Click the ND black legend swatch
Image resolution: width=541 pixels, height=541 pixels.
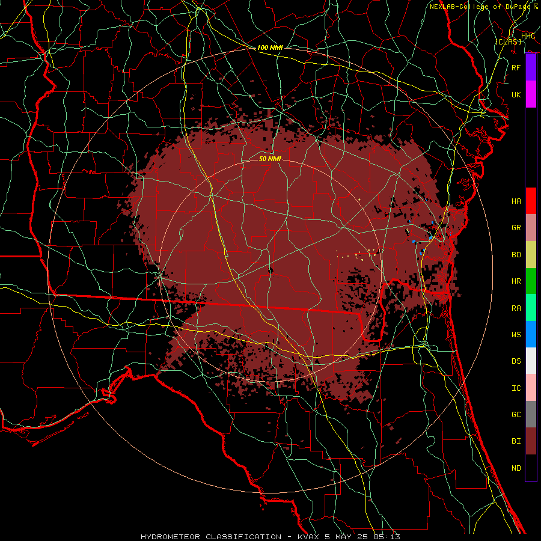pos(531,468)
